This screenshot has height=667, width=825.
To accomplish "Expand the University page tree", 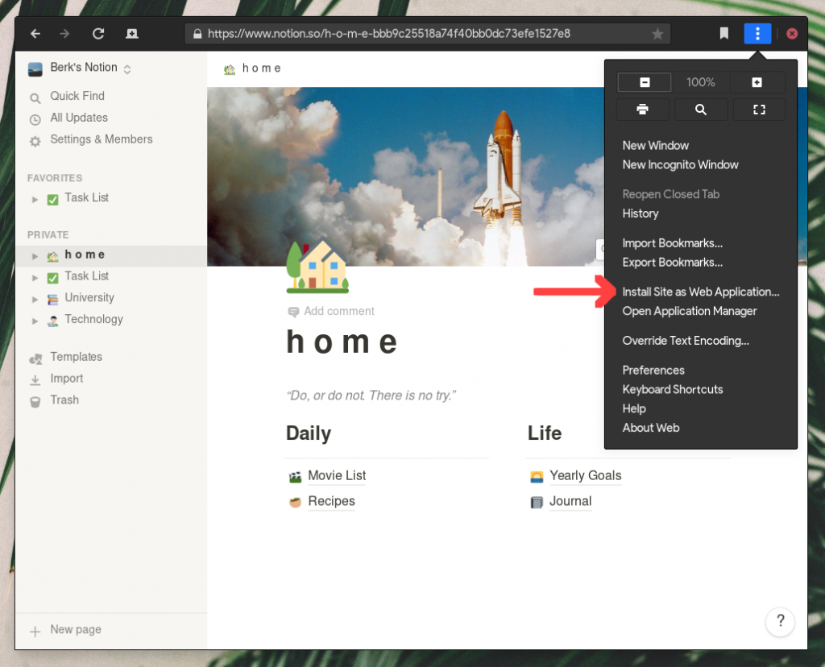I will pyautogui.click(x=35, y=299).
